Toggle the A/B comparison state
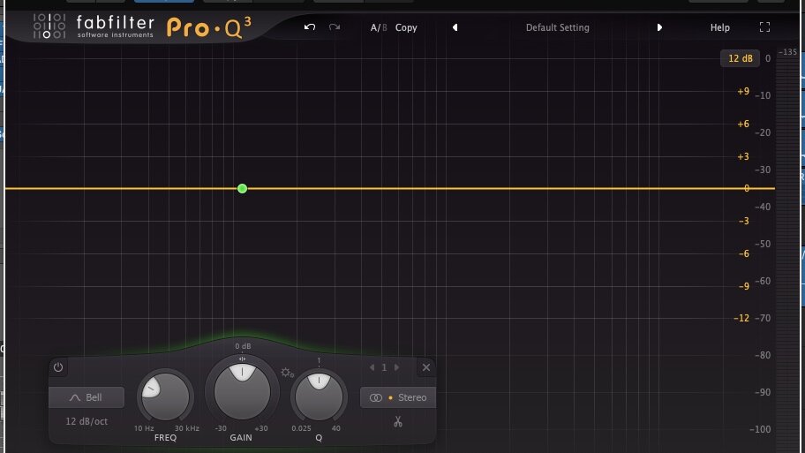This screenshot has width=805, height=453. pyautogui.click(x=379, y=27)
